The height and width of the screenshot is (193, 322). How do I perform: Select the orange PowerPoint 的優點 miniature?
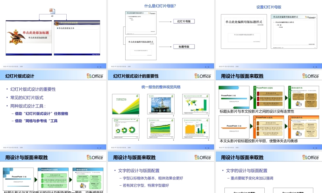[269, 127]
